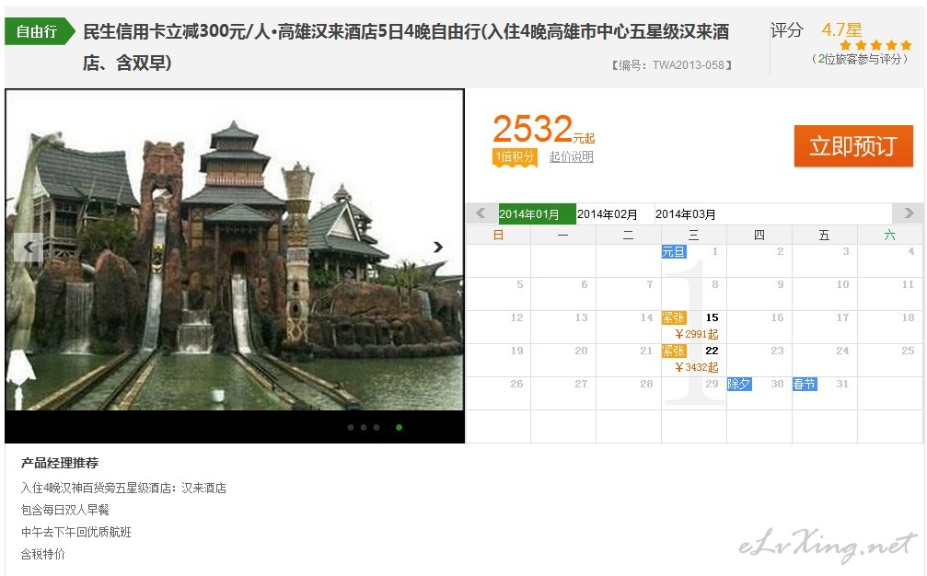Click calendar date 10
Screen dimensions: 927x576
pos(842,284)
